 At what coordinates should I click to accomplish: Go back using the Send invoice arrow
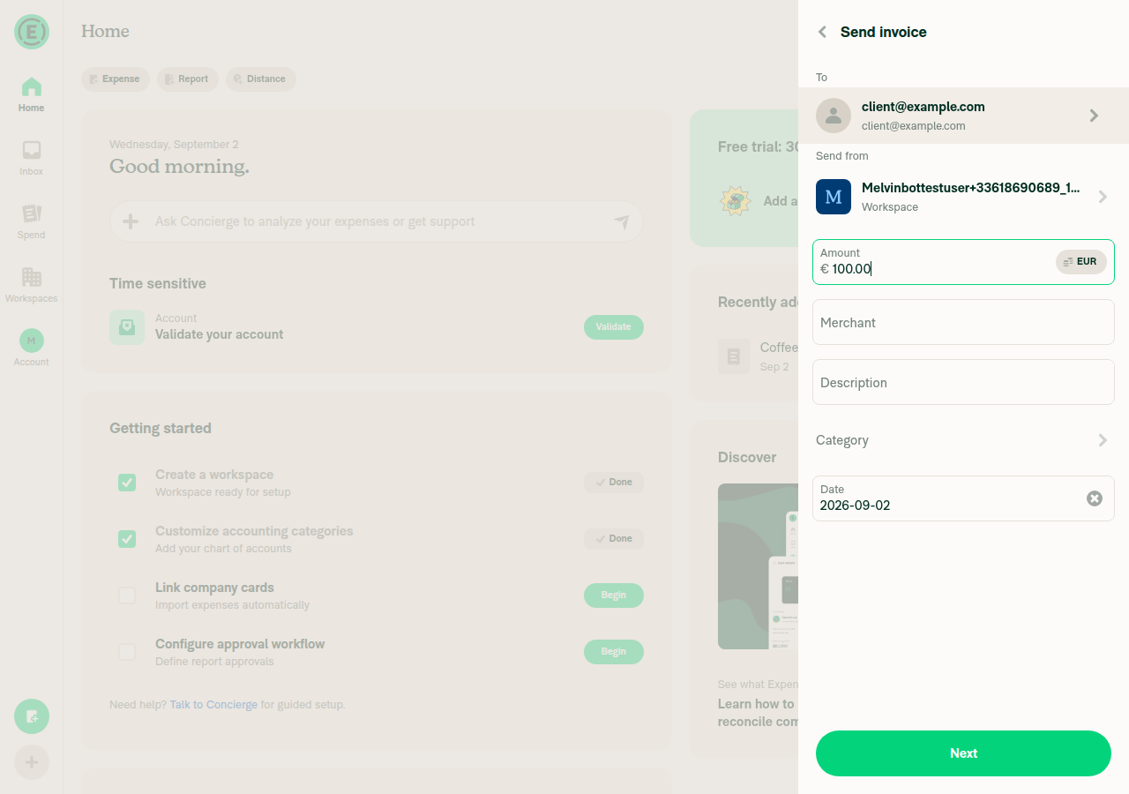click(822, 32)
